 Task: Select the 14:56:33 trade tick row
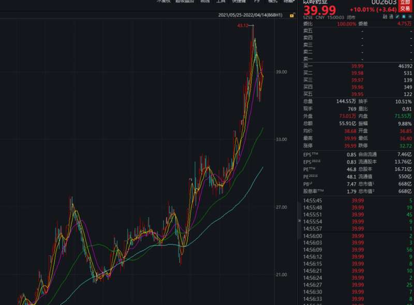(x=358, y=299)
